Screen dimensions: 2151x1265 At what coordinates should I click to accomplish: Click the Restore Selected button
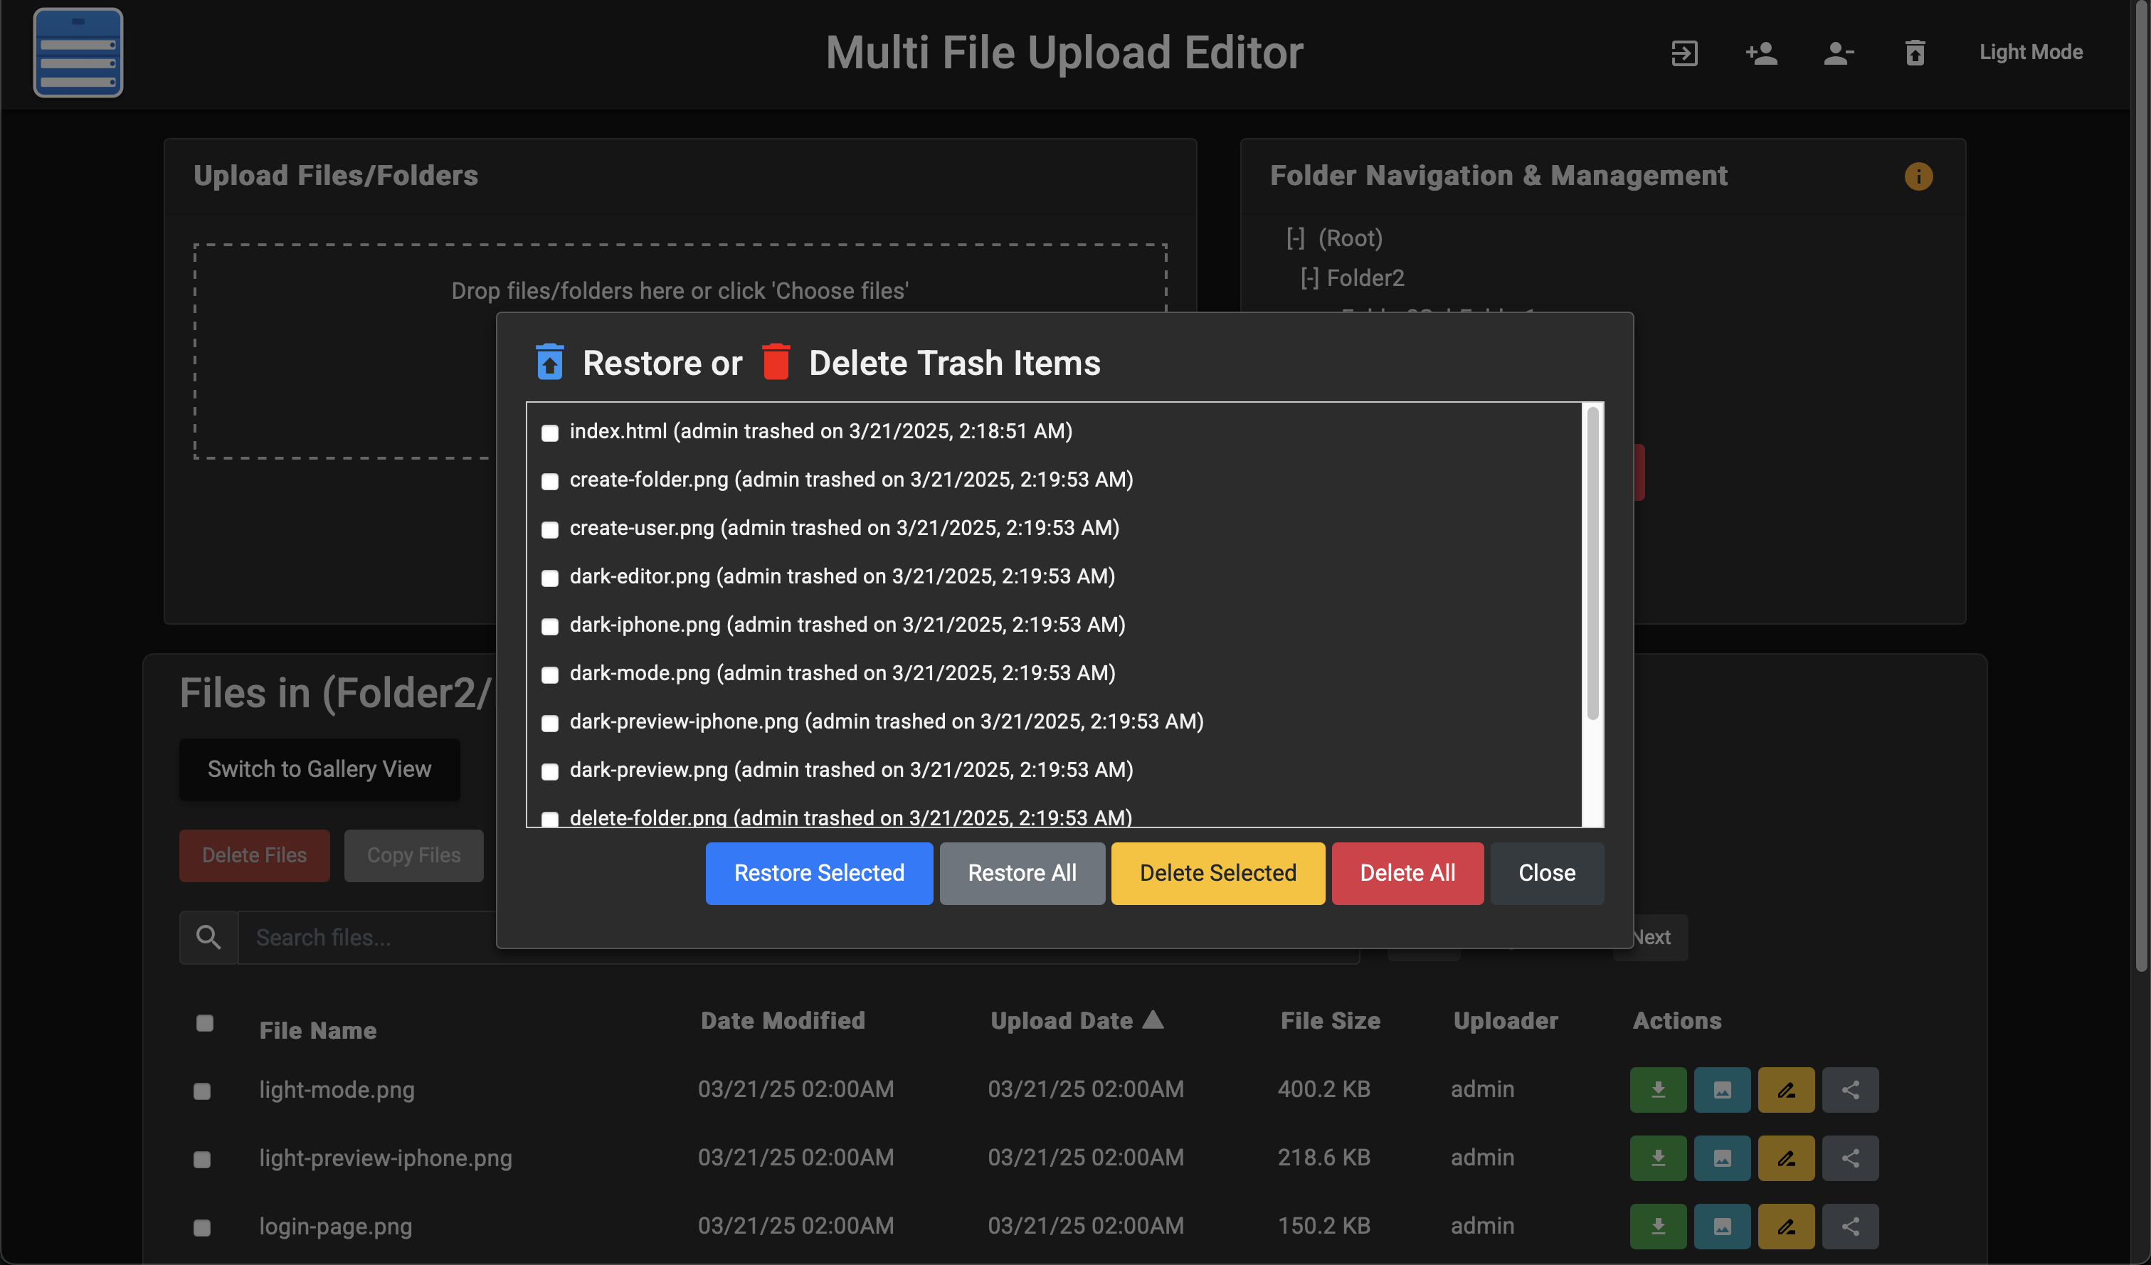pyautogui.click(x=818, y=873)
